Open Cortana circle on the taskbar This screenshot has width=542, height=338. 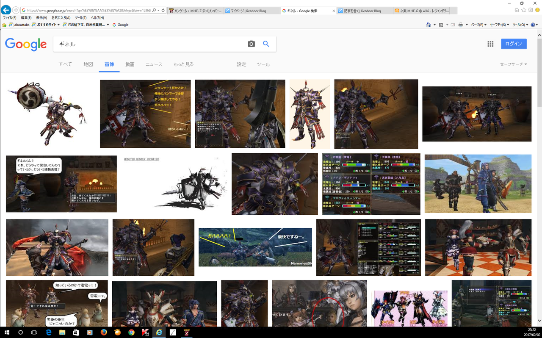(20, 332)
